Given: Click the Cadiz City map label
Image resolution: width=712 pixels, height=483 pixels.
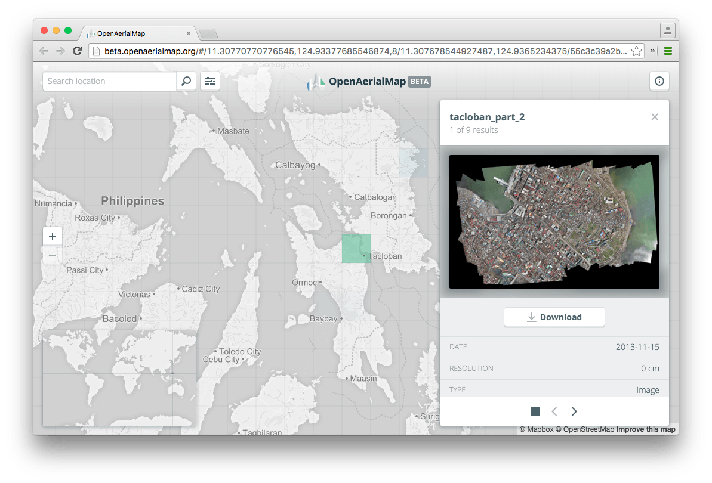Looking at the screenshot, I should (201, 289).
